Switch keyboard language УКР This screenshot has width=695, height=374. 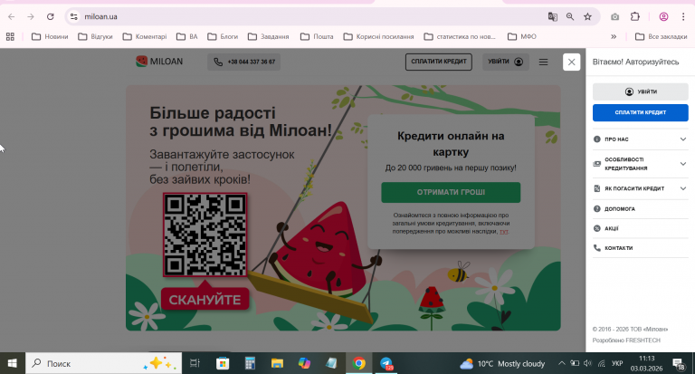coord(617,363)
